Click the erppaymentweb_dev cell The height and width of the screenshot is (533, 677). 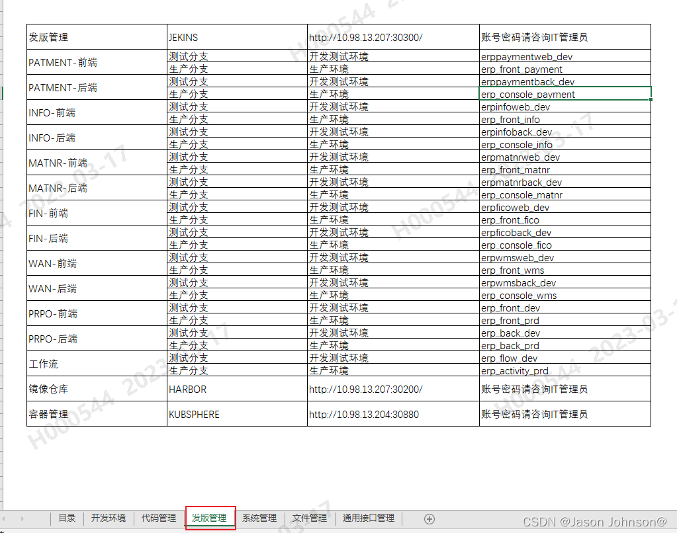click(x=565, y=56)
